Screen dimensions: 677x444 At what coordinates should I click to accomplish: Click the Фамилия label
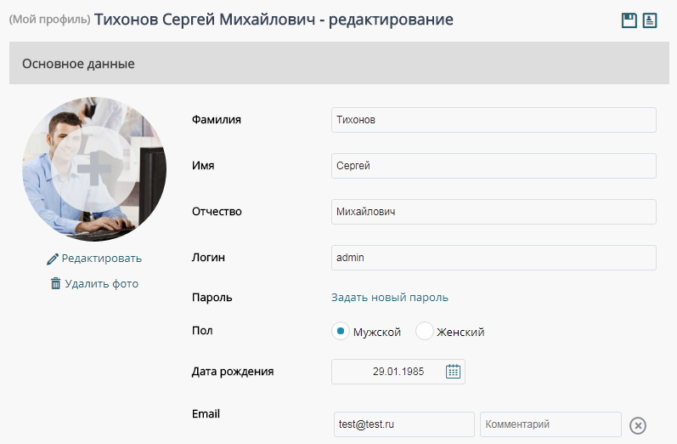[217, 120]
